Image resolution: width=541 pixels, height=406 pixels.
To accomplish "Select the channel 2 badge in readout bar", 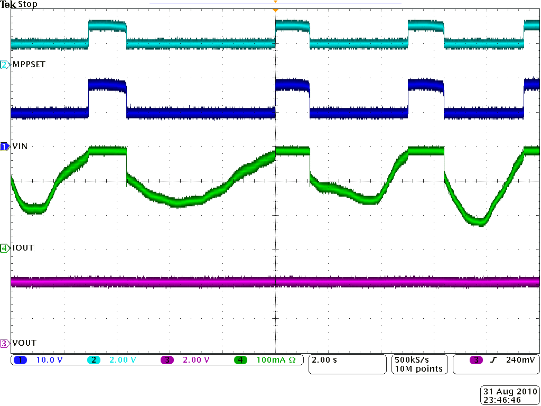I will coord(93,360).
